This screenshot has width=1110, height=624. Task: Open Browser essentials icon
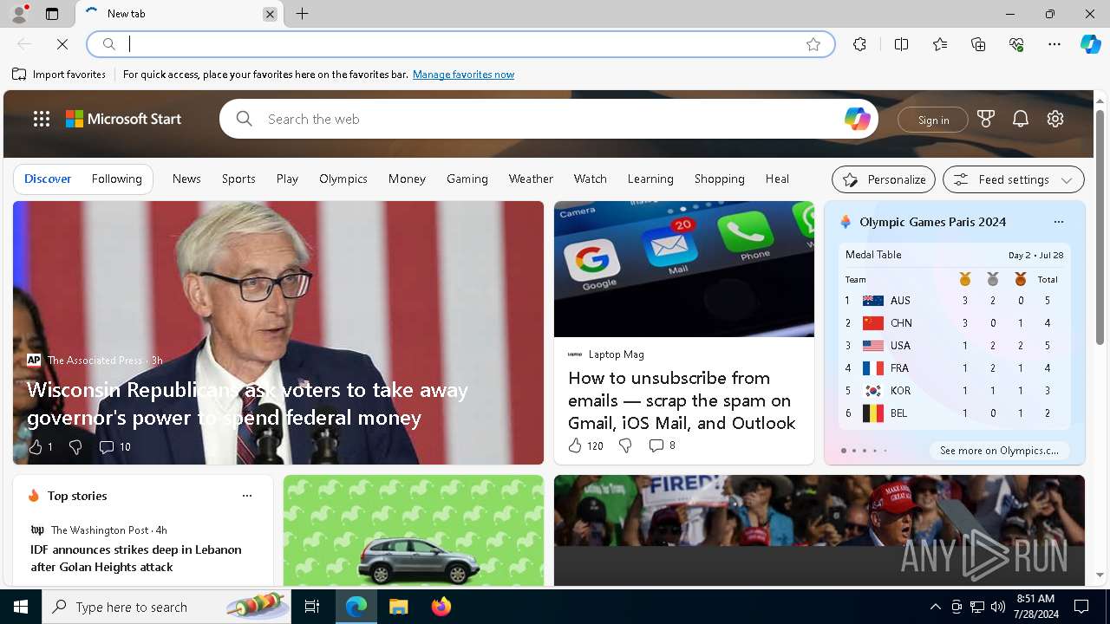coord(1016,44)
